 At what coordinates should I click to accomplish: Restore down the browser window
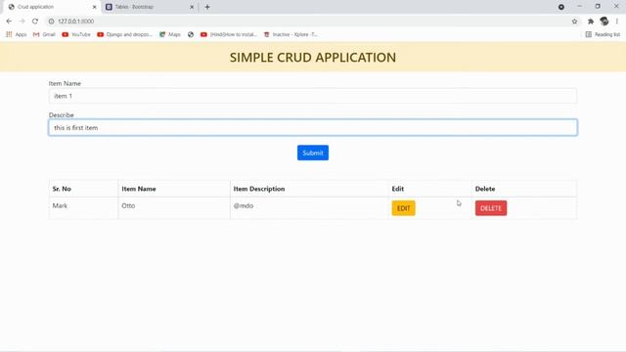[x=598, y=7]
